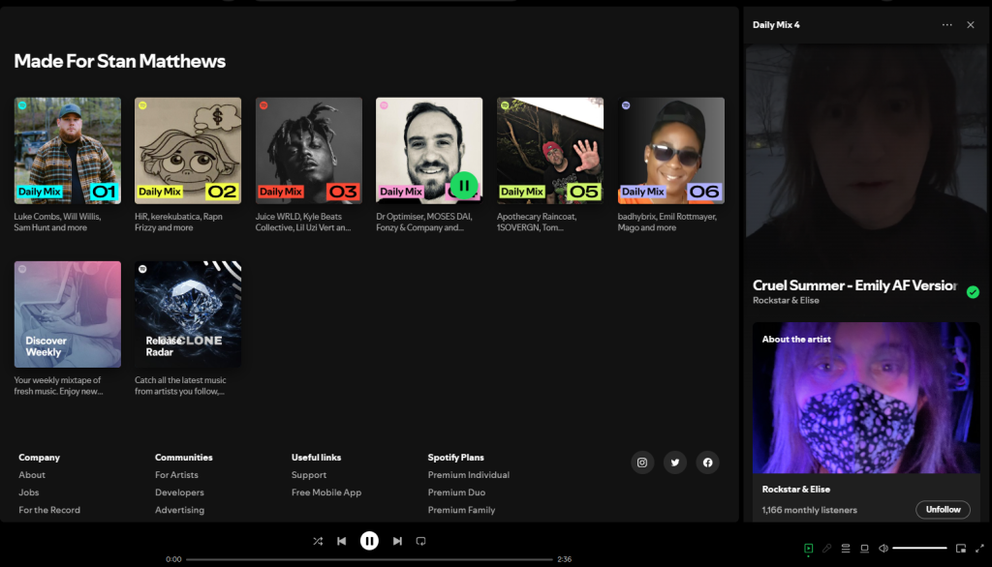
Task: Open the Daily Mix 02 cover
Action: (188, 150)
